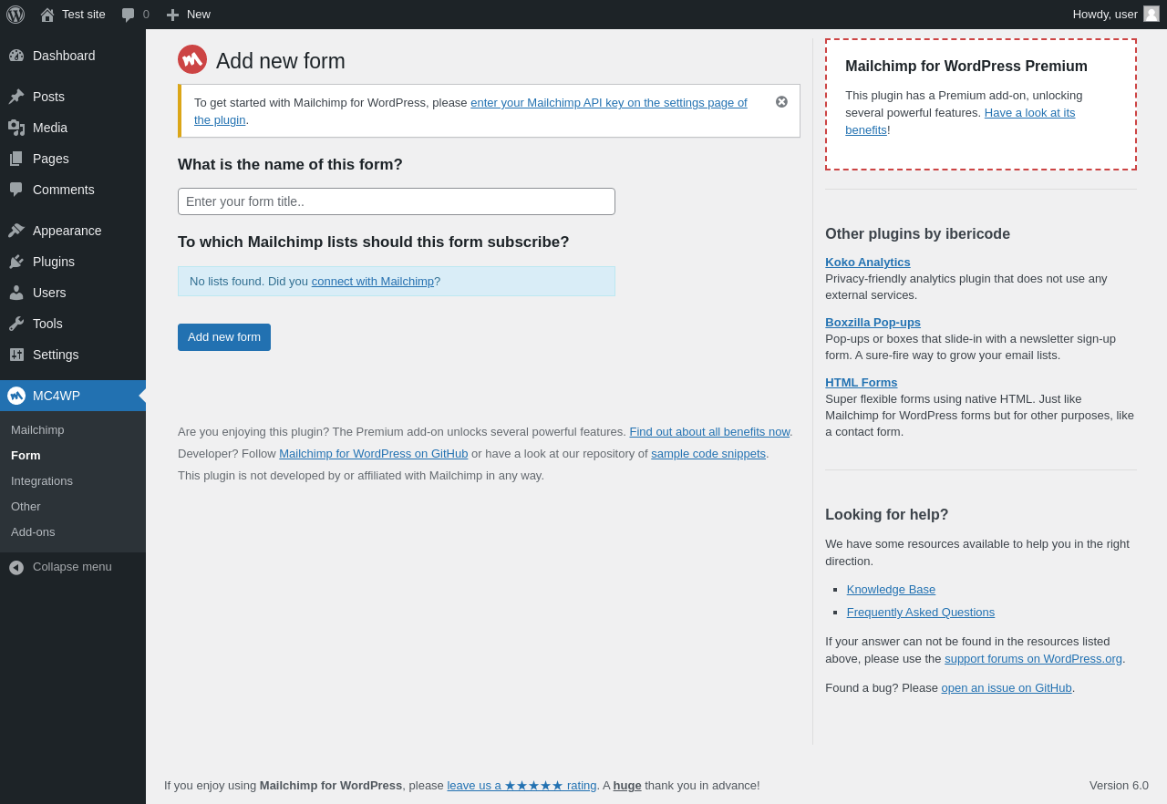Click the Add new form button

coord(224,337)
